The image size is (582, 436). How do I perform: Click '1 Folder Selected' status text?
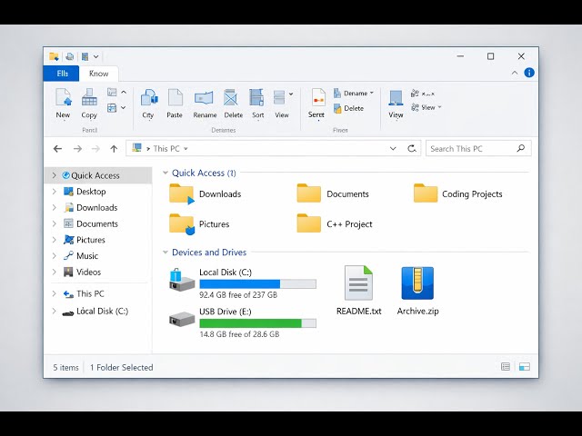[x=121, y=367]
